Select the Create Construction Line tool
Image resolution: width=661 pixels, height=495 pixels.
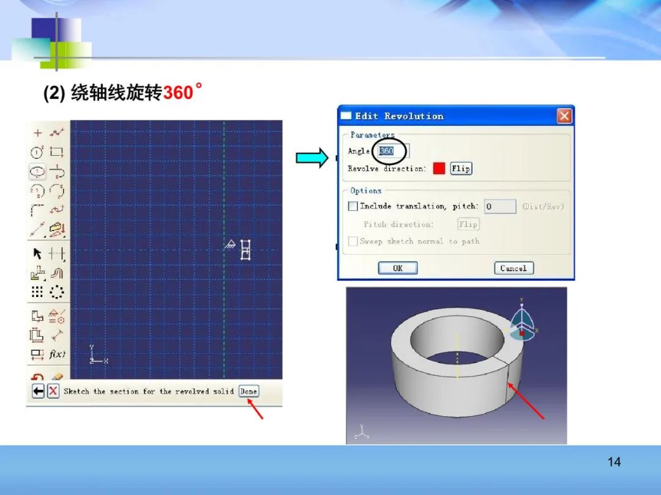click(x=37, y=229)
